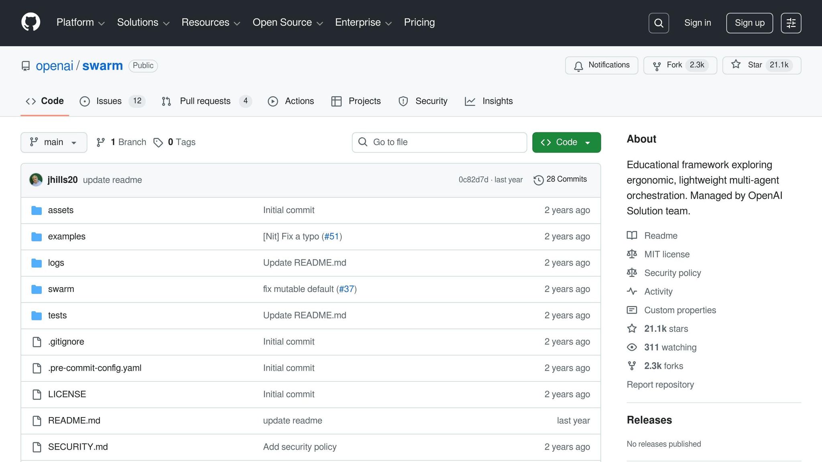
Task: Open the Insights tab
Action: [x=497, y=101]
